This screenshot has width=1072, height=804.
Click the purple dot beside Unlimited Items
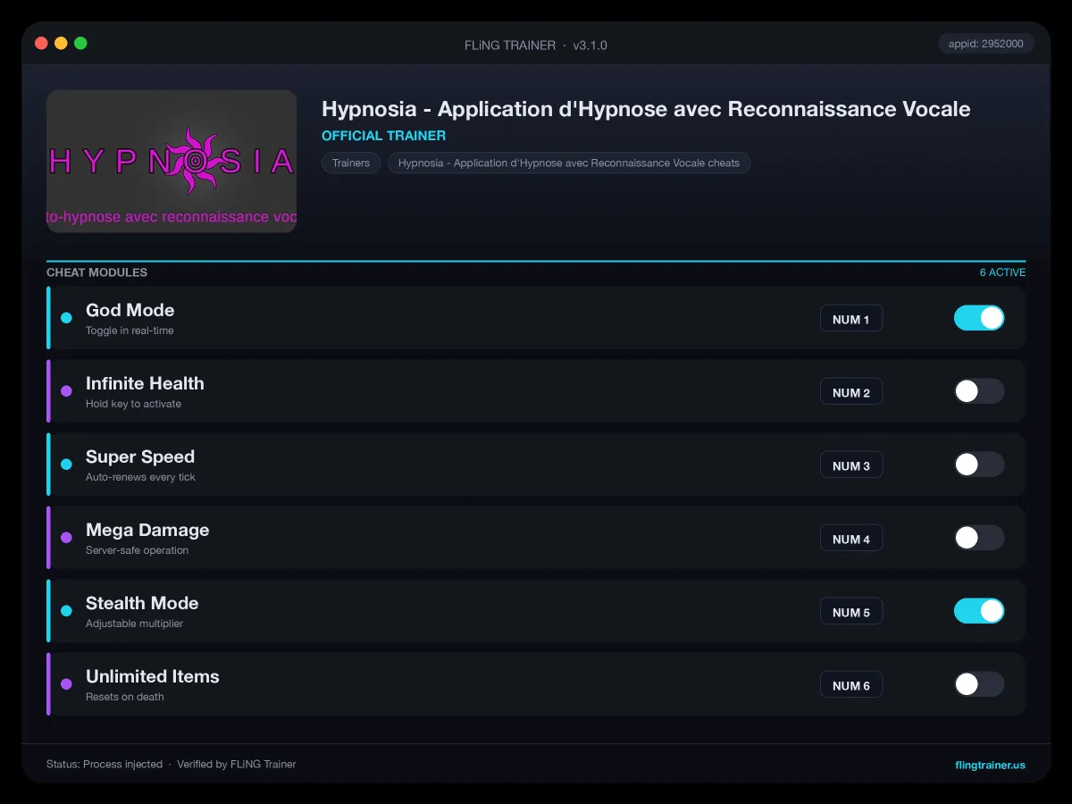pos(66,684)
